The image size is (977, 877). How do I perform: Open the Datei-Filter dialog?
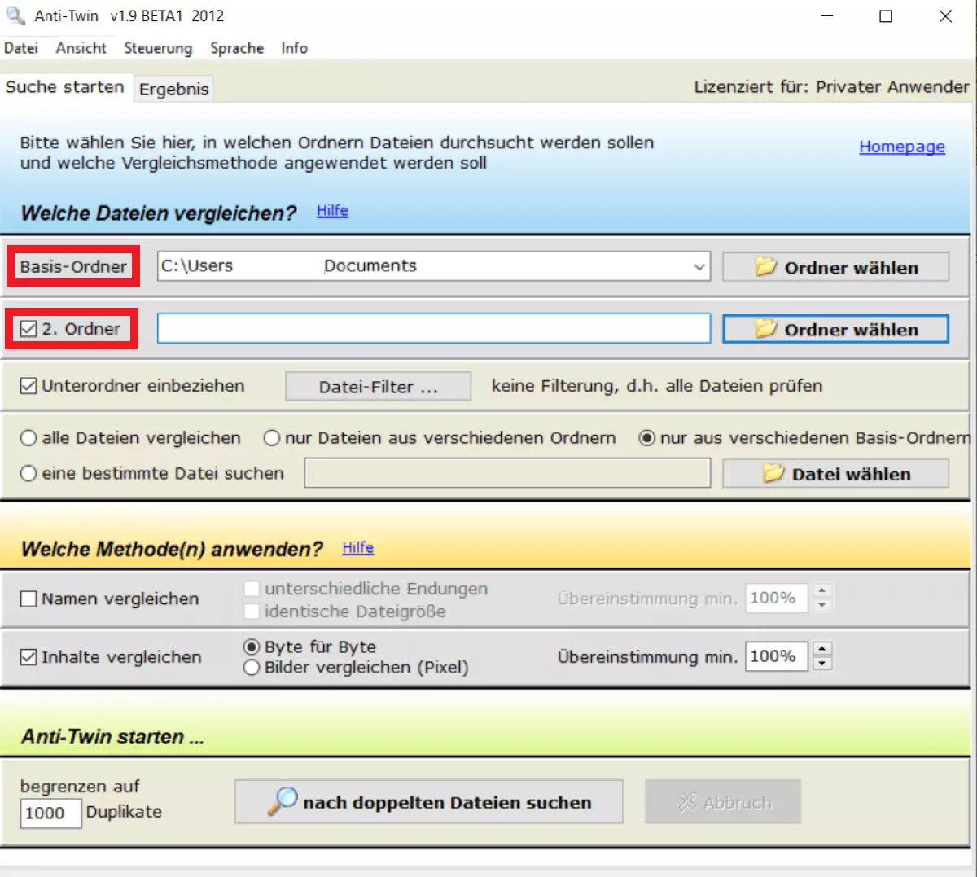coord(378,387)
